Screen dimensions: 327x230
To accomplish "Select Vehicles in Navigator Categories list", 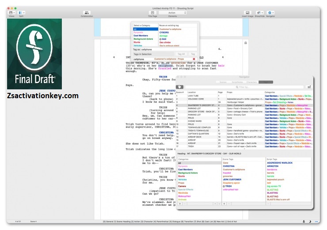I will 182,180.
